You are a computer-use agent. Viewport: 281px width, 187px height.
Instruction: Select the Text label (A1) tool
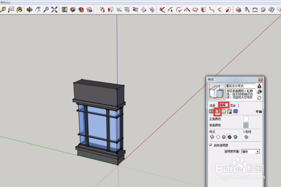pos(11,9)
